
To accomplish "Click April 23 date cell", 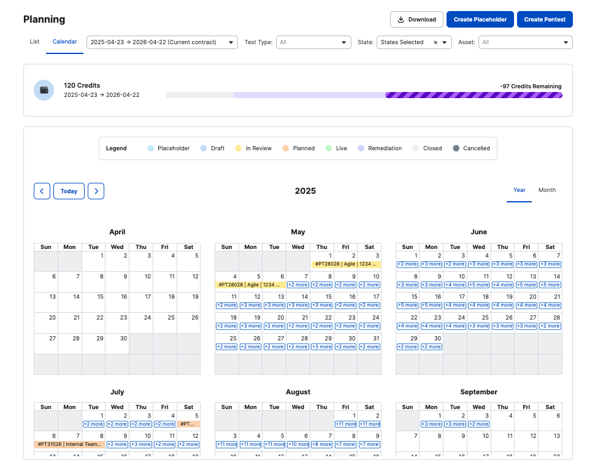I will tap(117, 323).
